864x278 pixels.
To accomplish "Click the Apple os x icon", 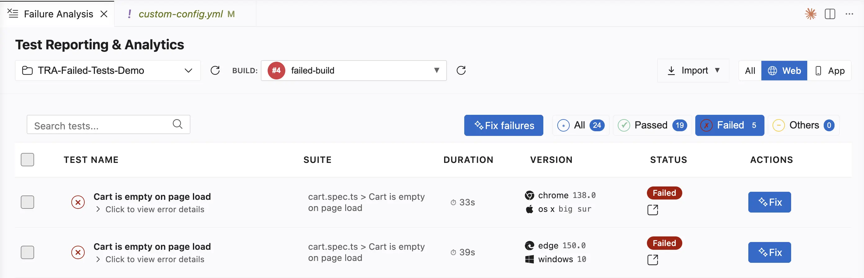I will (530, 209).
